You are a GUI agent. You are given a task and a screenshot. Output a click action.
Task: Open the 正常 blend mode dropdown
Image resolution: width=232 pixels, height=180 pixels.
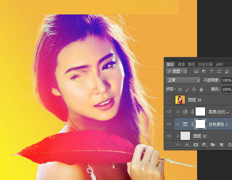(183, 80)
